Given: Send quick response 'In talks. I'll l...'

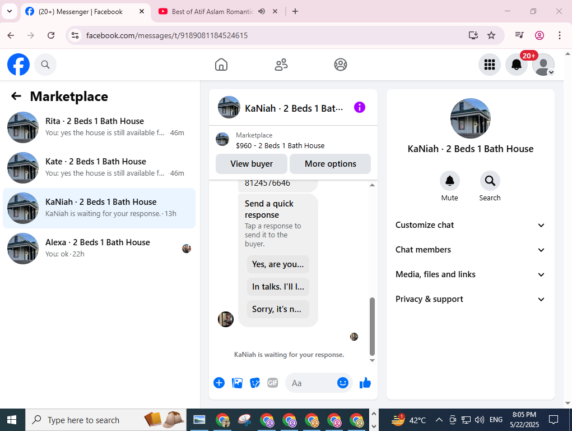Looking at the screenshot, I should coord(278,287).
